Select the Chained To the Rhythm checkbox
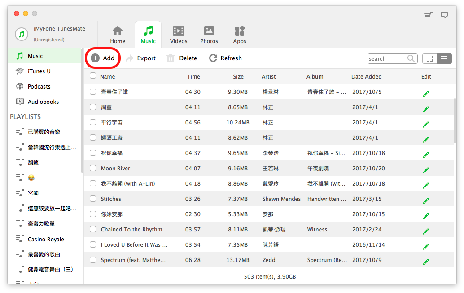 (x=93, y=229)
